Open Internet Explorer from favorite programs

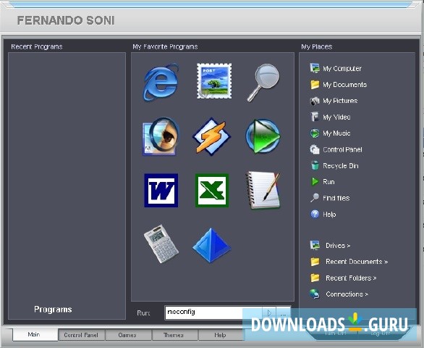tap(161, 82)
